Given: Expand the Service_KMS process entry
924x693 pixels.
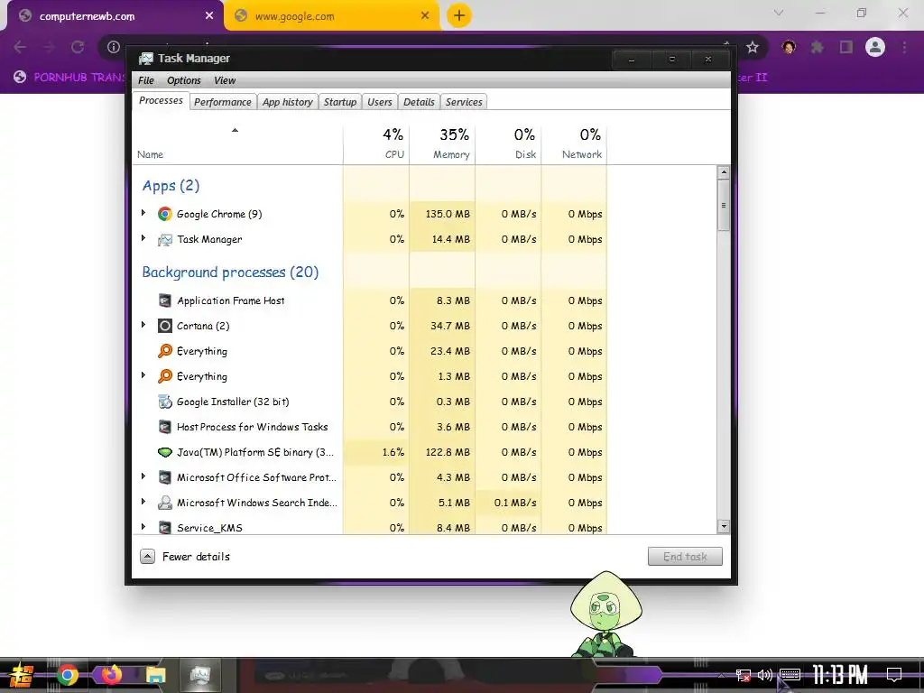Looking at the screenshot, I should 143,526.
